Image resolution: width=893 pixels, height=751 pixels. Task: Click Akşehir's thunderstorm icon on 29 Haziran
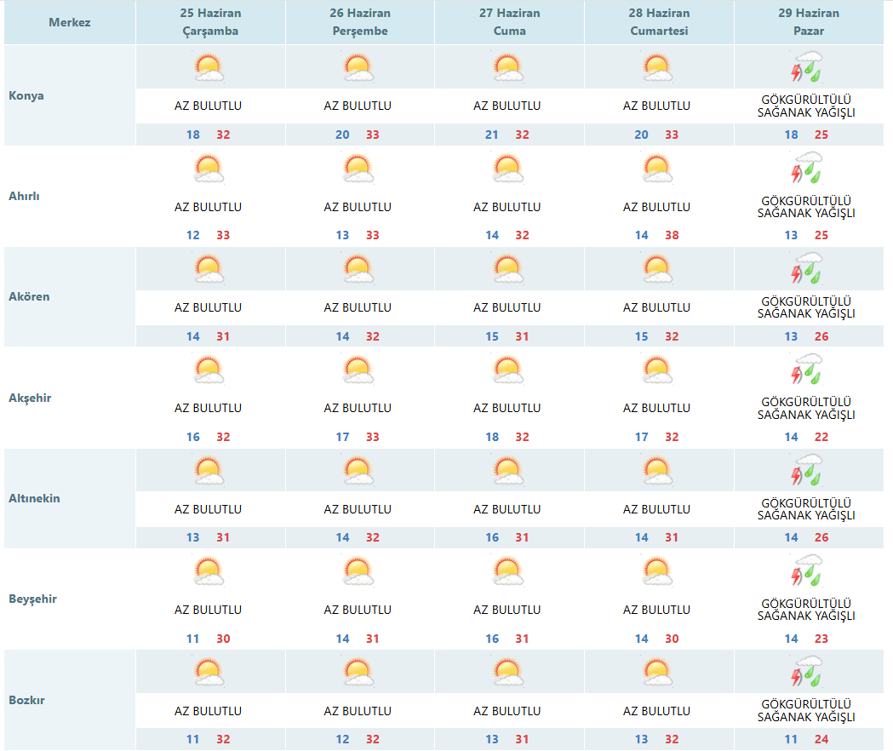pos(807,369)
